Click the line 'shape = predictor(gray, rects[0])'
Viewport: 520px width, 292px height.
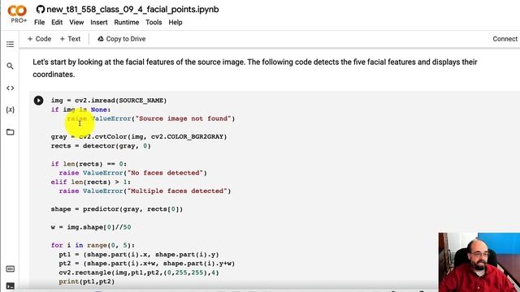tap(117, 209)
